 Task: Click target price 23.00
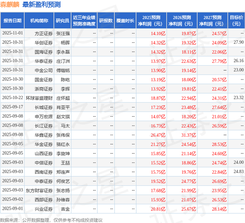click(239, 70)
